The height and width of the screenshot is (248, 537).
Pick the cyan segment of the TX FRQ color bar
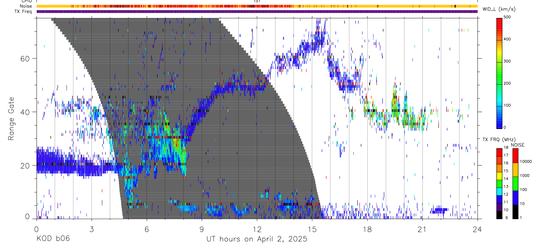[x=499, y=192]
